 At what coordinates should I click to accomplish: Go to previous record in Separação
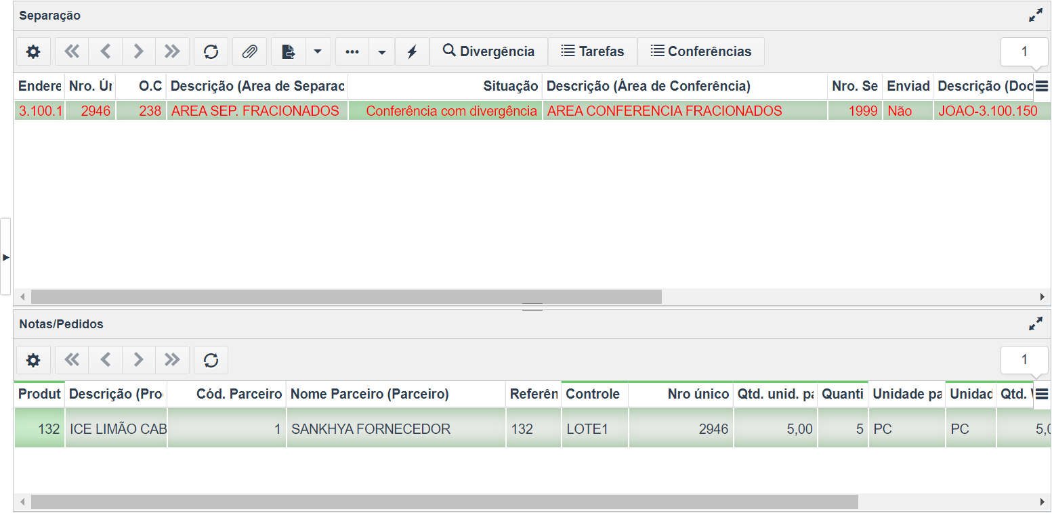[105, 51]
